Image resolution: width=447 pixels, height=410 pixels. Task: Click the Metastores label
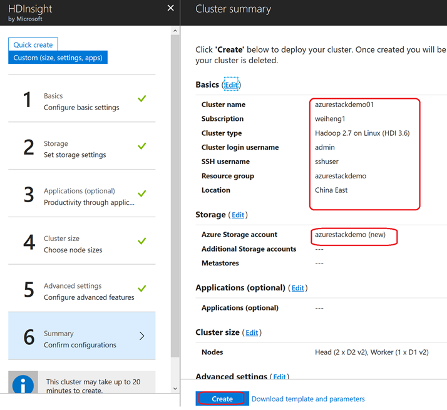pyautogui.click(x=220, y=263)
